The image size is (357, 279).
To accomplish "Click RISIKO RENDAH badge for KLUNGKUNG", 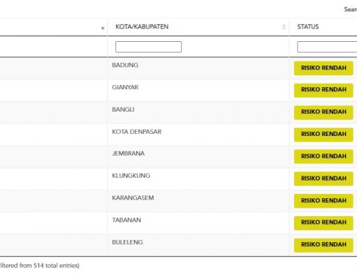I will [x=323, y=179].
